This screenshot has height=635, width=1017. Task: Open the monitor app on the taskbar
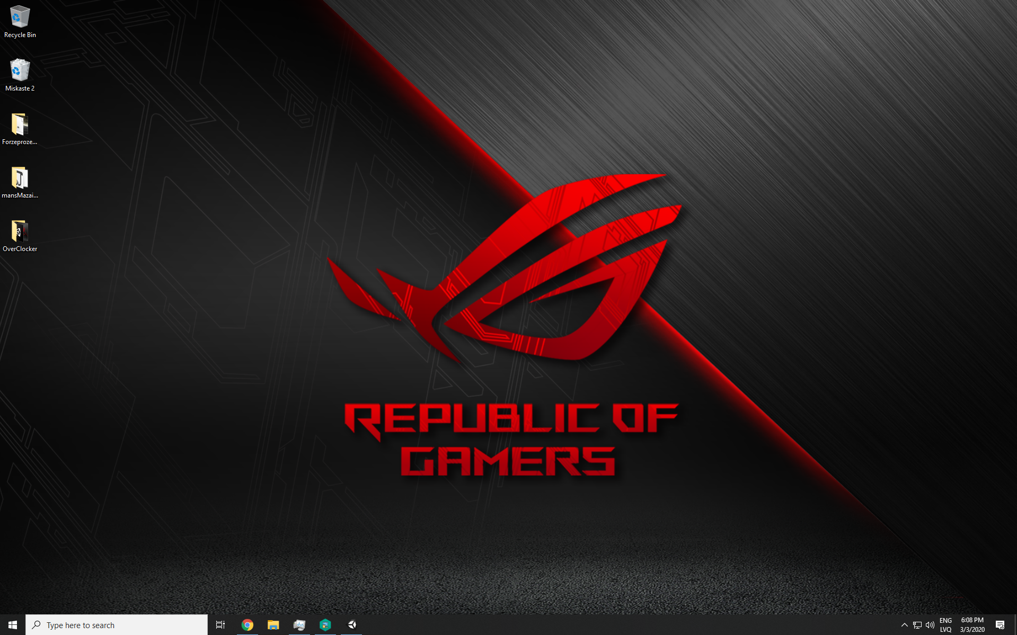pos(299,625)
